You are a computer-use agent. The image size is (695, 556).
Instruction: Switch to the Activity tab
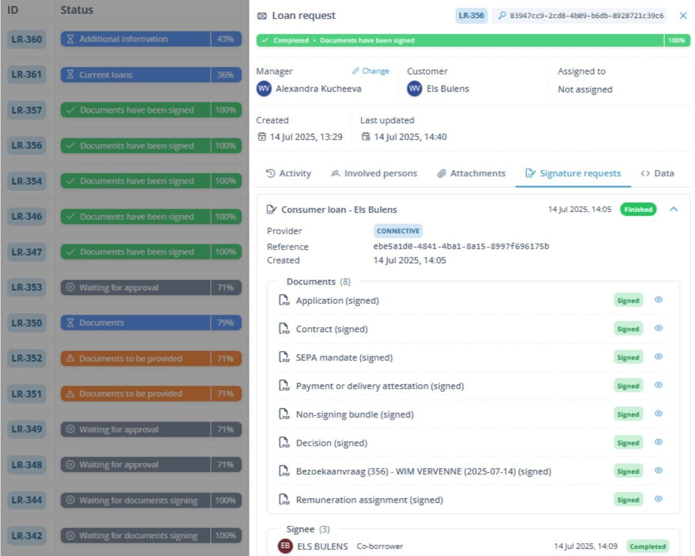tap(289, 173)
